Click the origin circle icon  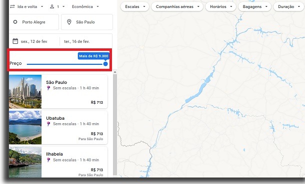(x=15, y=22)
